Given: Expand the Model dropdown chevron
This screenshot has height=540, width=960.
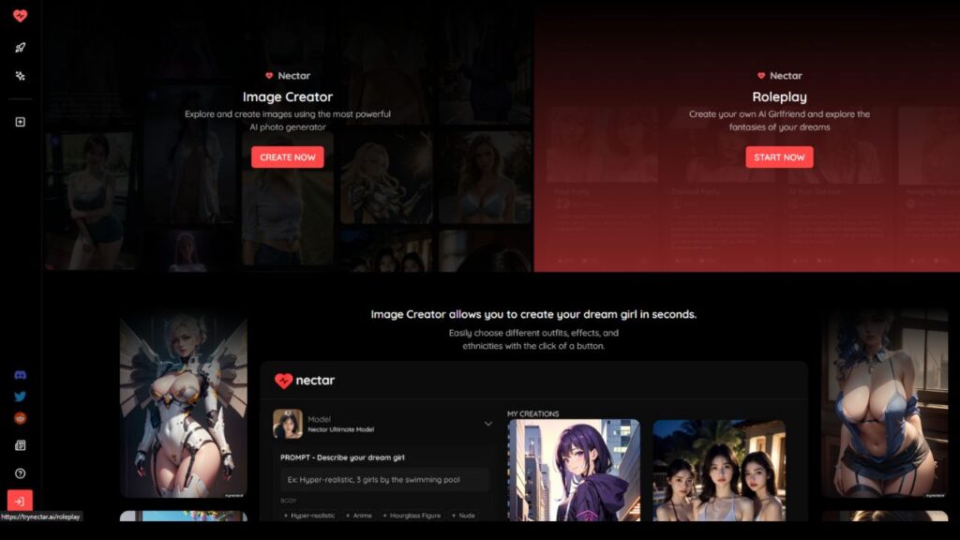Looking at the screenshot, I should click(x=487, y=424).
